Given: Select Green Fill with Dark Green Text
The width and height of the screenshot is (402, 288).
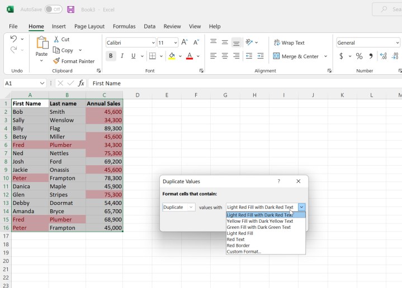Looking at the screenshot, I should 258,227.
